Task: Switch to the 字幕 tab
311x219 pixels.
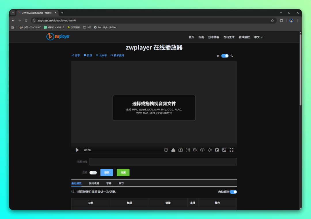Action: tap(109, 183)
